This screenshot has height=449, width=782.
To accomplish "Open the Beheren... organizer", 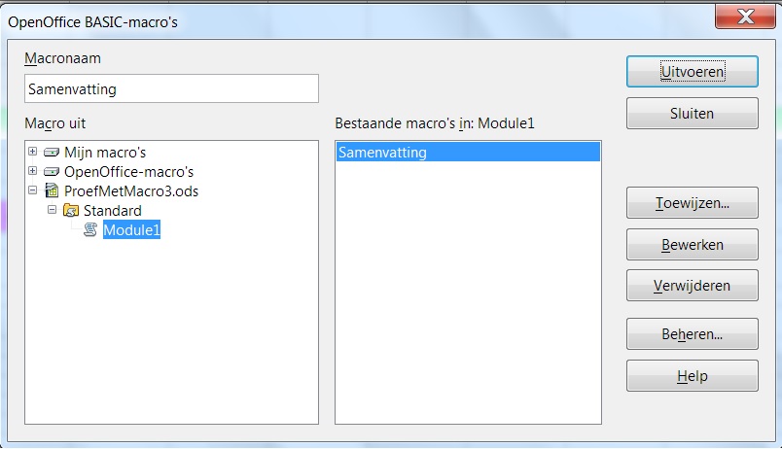I will 692,334.
